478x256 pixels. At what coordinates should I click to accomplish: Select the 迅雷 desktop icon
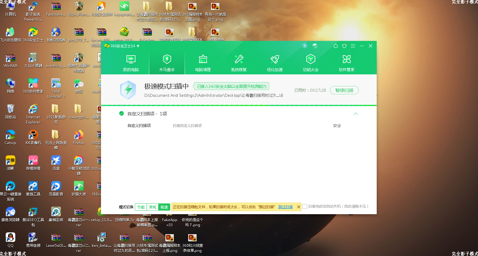(56, 163)
